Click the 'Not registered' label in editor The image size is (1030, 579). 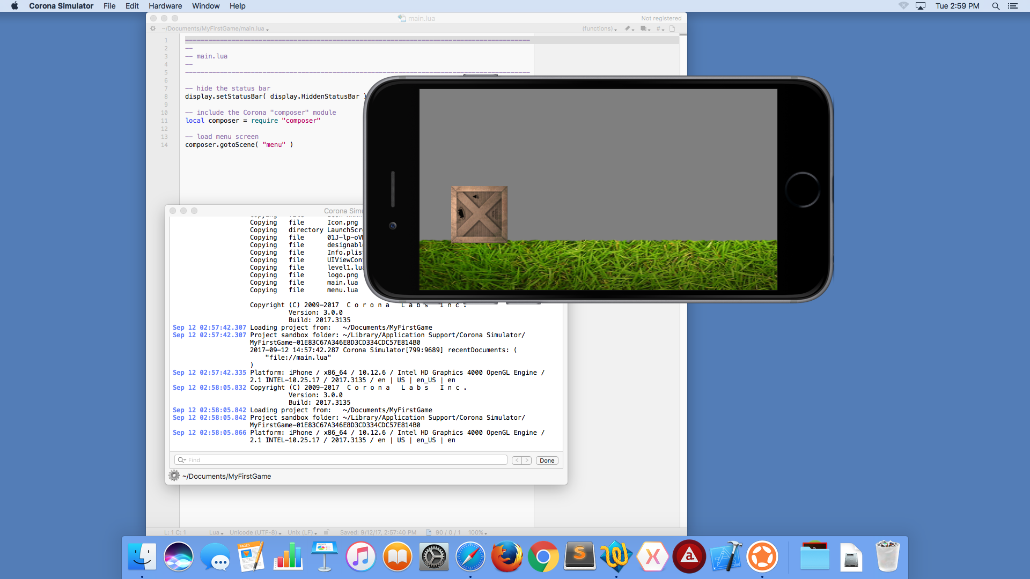pyautogui.click(x=661, y=18)
